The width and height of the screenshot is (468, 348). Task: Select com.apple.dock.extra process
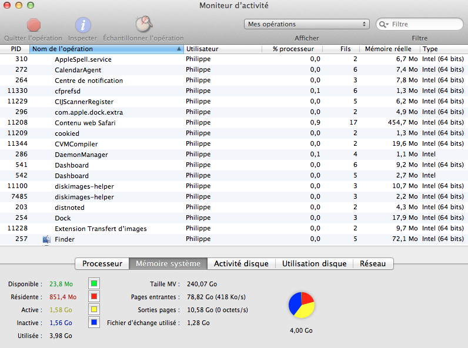click(x=234, y=112)
